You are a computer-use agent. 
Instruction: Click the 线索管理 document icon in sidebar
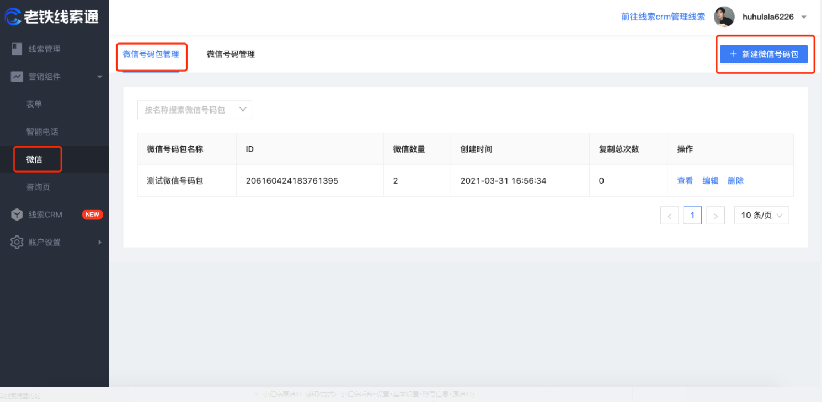(x=17, y=49)
